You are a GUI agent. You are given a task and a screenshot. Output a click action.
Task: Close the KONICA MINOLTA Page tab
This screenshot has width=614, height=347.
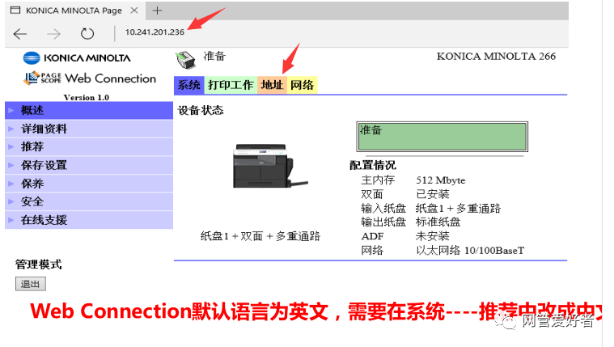[x=134, y=11]
